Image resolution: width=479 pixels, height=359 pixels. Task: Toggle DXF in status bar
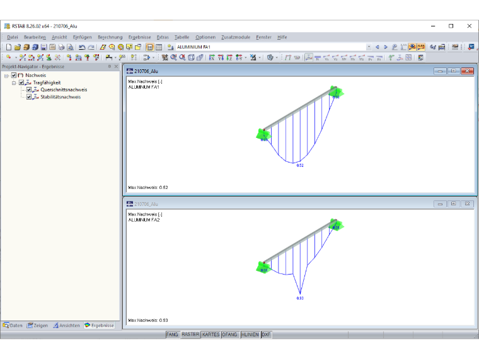tap(266, 334)
